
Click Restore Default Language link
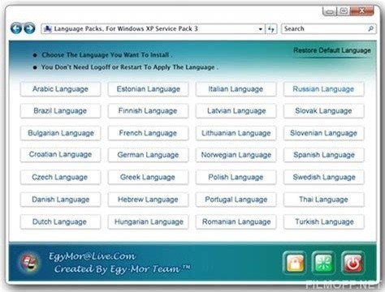tap(332, 50)
